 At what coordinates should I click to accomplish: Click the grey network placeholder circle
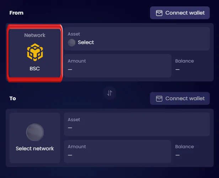tap(35, 132)
